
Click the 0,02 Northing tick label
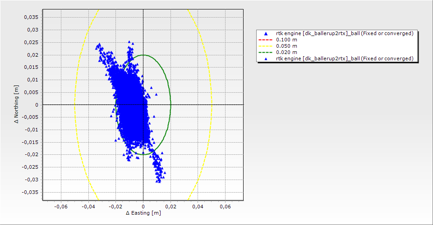pyautogui.click(x=32, y=55)
